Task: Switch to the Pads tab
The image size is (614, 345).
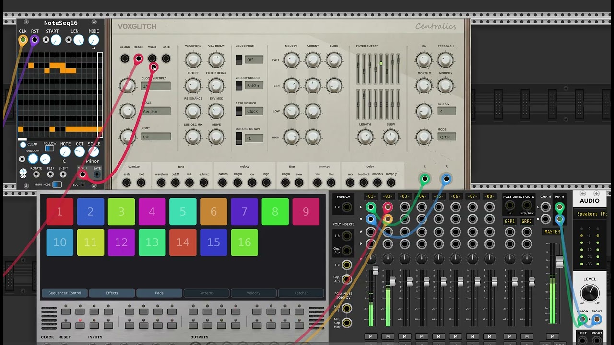Action: 159,293
